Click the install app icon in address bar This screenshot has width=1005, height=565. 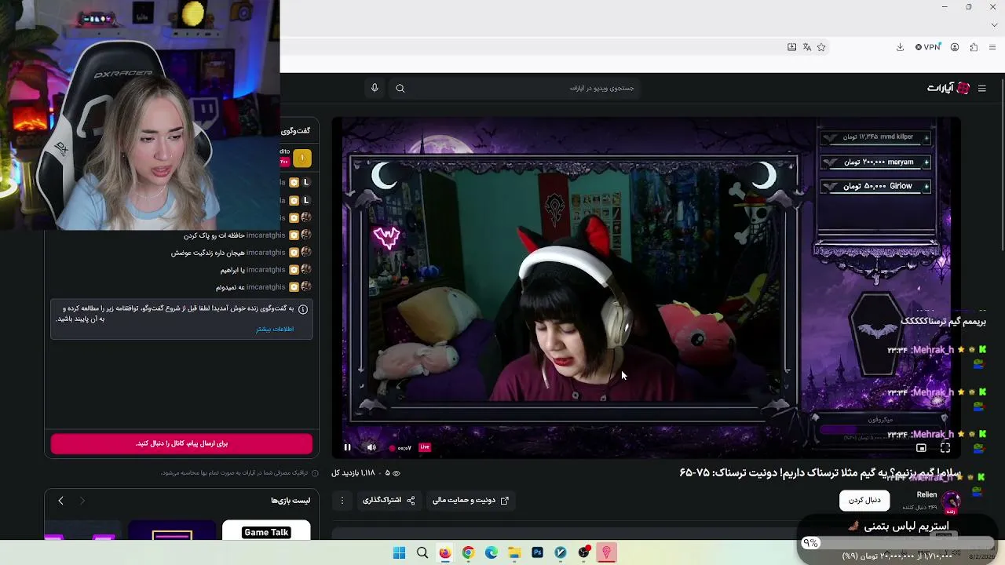[x=791, y=47]
